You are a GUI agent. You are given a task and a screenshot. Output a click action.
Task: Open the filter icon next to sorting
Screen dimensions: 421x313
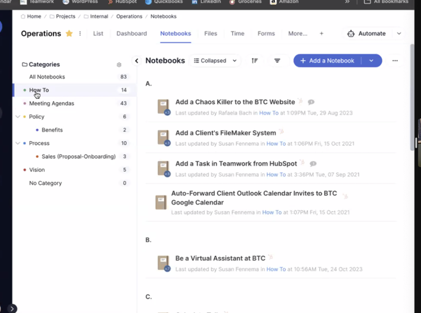277,60
